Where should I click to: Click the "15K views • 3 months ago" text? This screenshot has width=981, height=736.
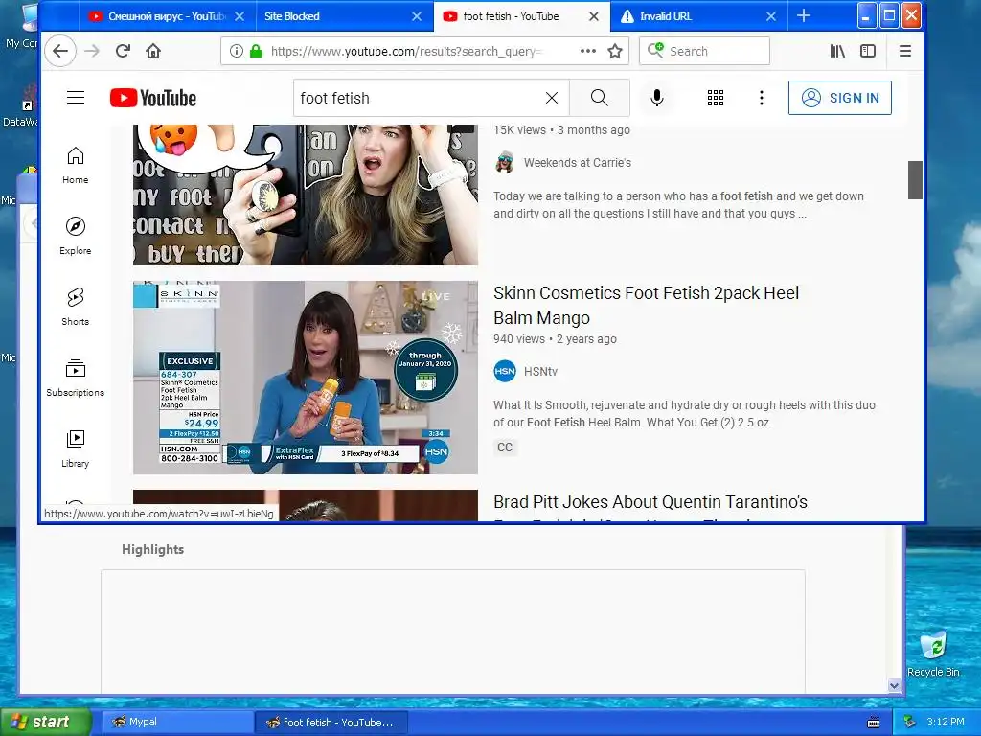click(x=561, y=130)
